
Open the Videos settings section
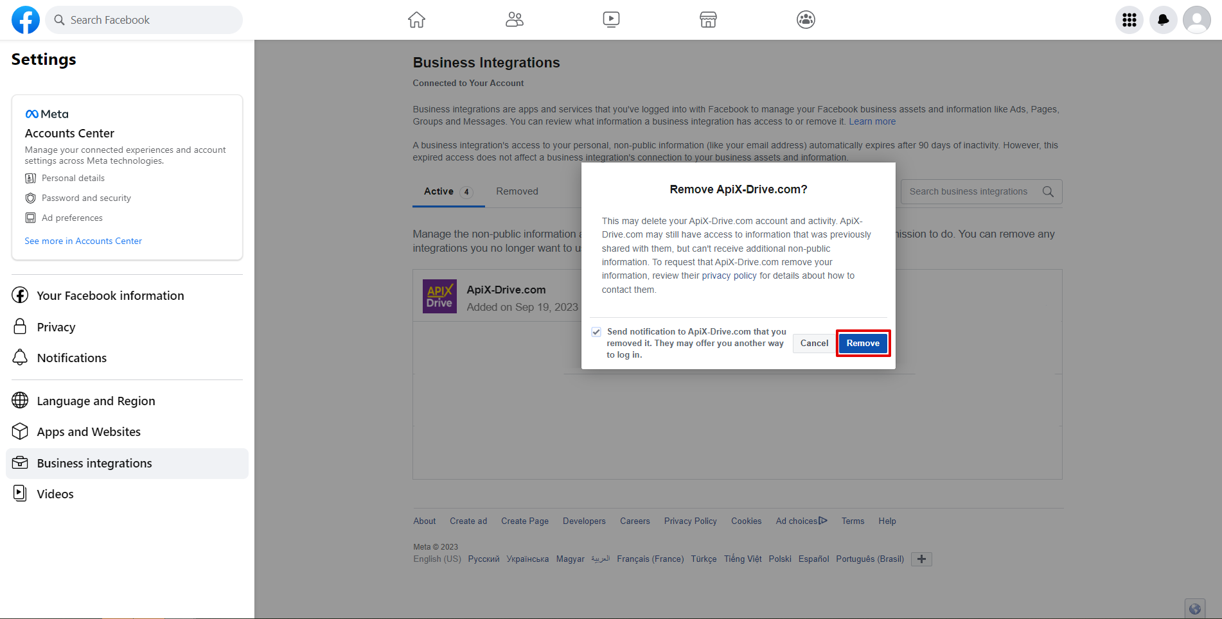[x=127, y=494]
